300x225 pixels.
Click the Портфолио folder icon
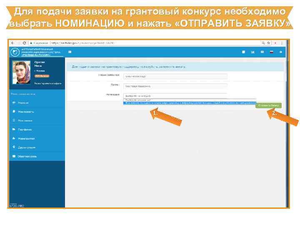[14, 129]
